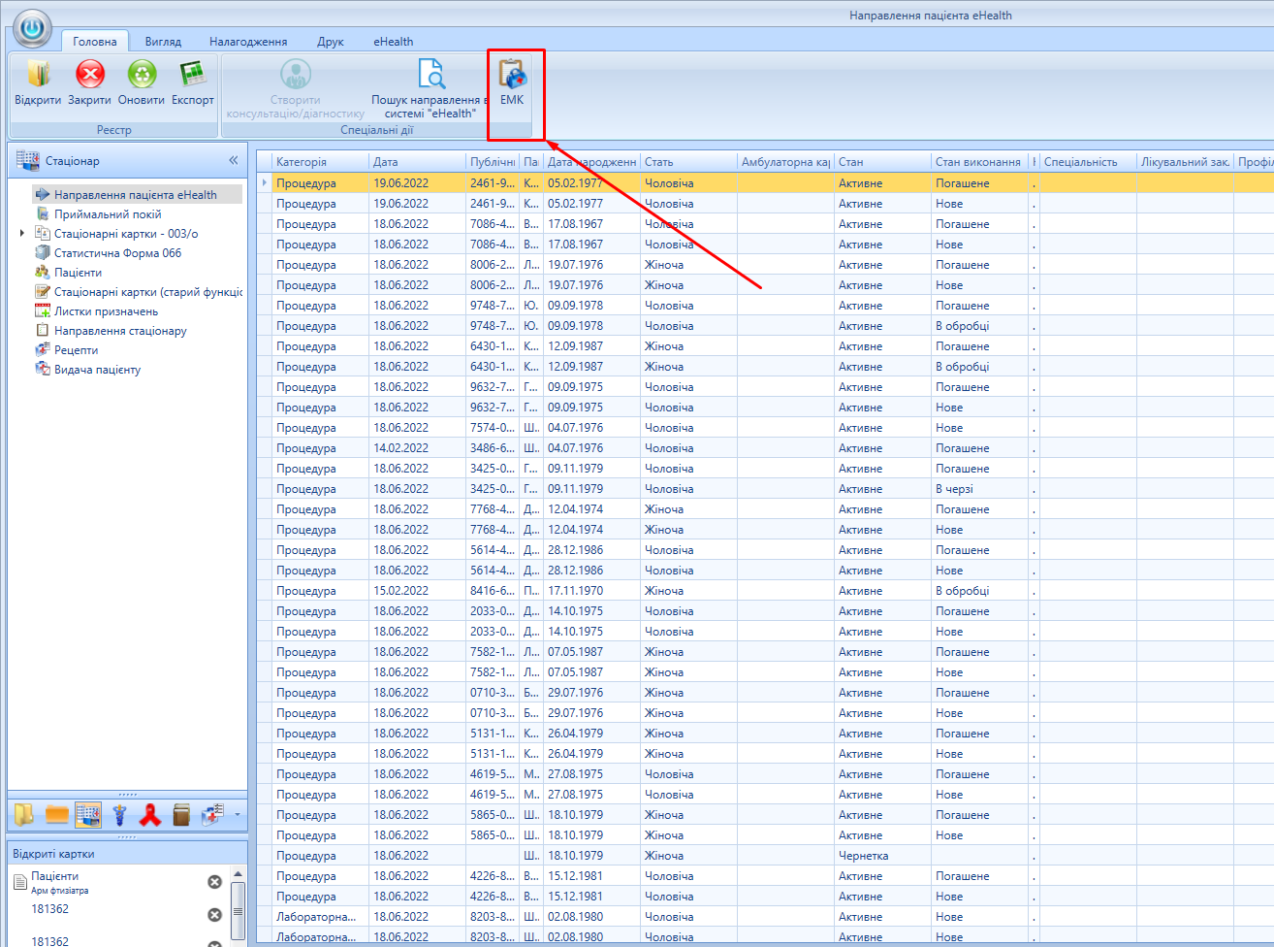Image resolution: width=1274 pixels, height=947 pixels.
Task: Switch to the Головна ribbon tab
Action: click(x=95, y=42)
